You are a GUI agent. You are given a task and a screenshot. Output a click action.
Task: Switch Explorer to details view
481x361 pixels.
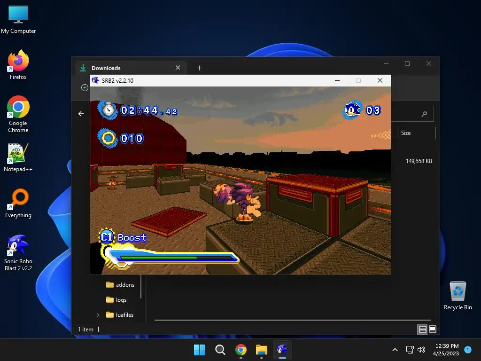422,330
